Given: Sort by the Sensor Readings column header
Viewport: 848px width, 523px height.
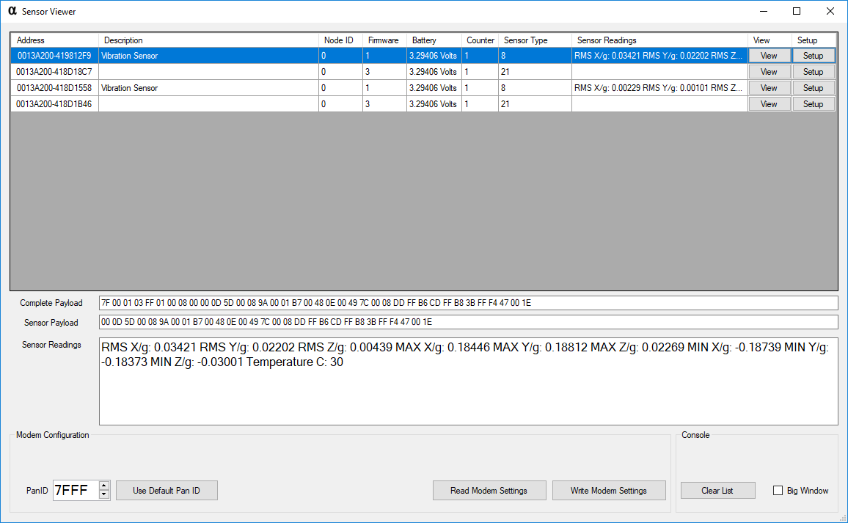Looking at the screenshot, I should (x=659, y=40).
